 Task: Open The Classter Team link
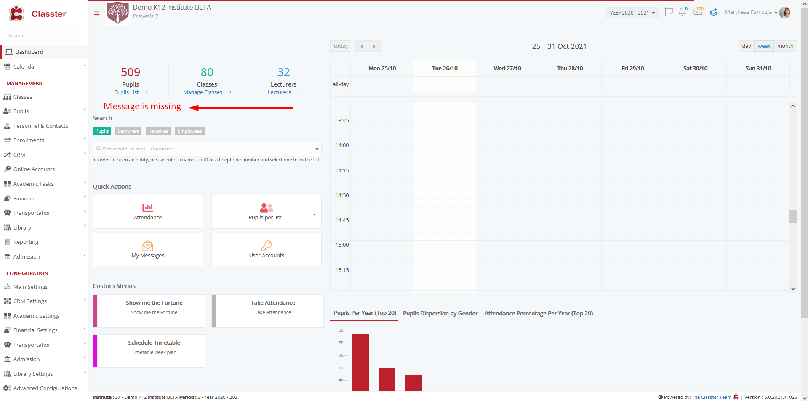tap(712, 397)
